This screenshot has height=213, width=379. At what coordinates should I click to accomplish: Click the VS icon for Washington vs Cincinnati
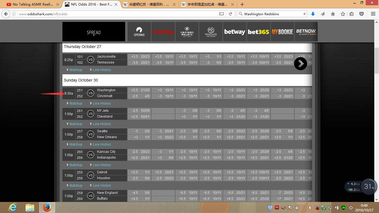tap(90, 93)
